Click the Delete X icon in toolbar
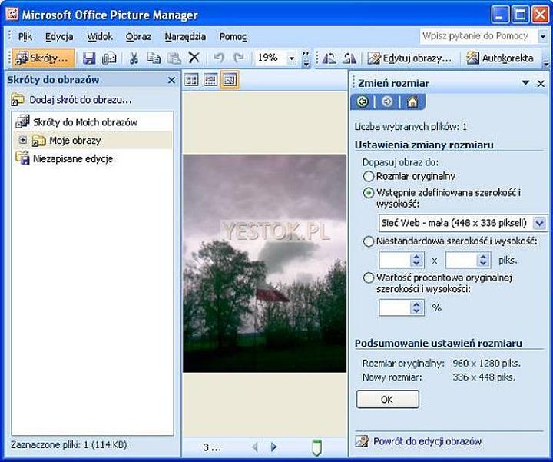This screenshot has width=553, height=462. tap(194, 58)
